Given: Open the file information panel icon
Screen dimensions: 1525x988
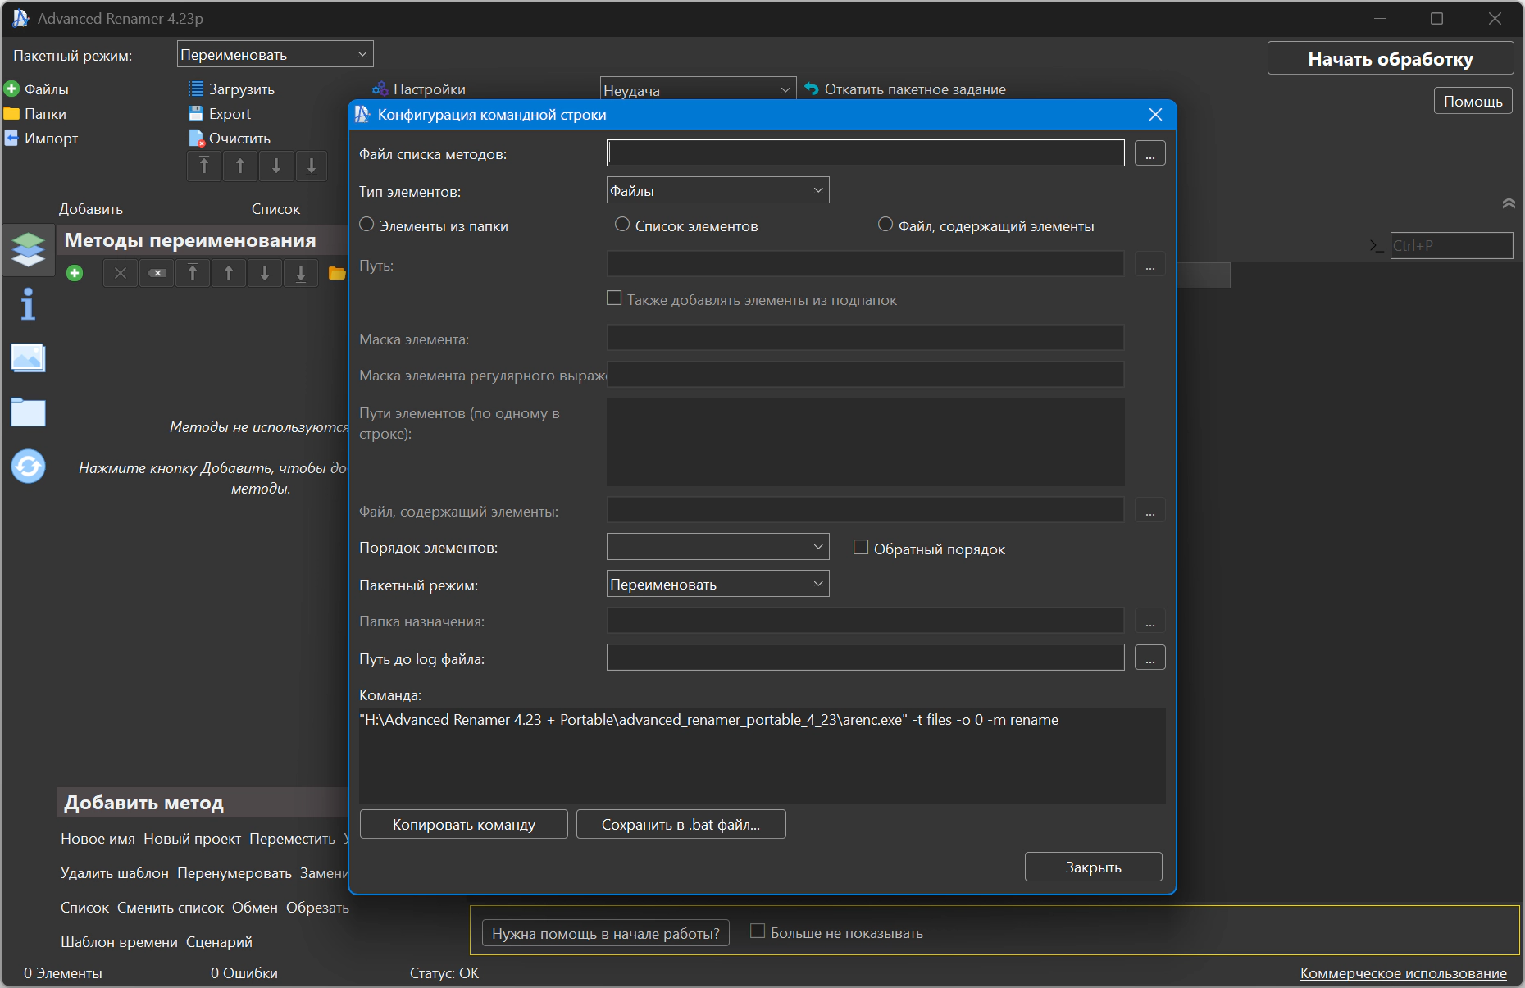Looking at the screenshot, I should click(x=28, y=303).
